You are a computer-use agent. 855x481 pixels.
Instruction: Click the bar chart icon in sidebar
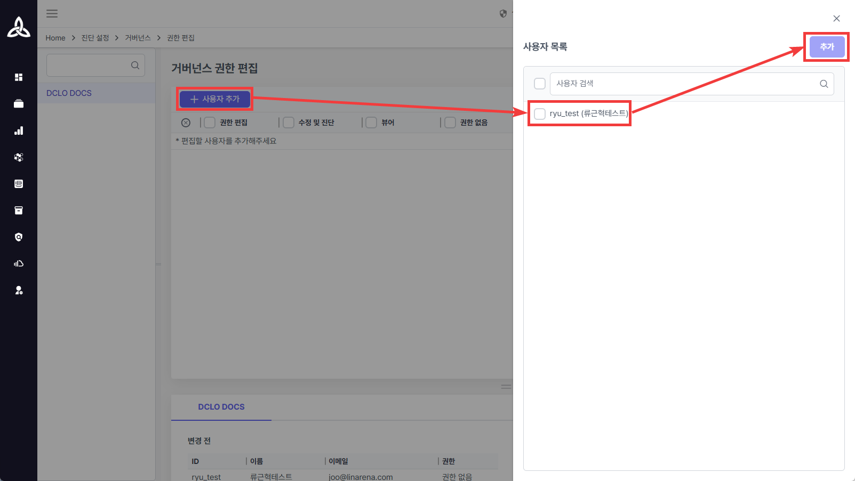click(19, 131)
